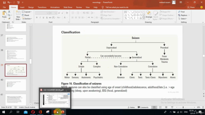Open Mail app from taskbar

pos(26,112)
